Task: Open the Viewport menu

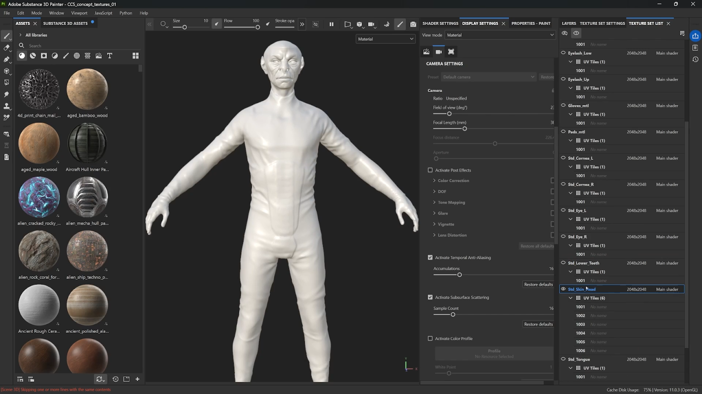Action: [x=79, y=13]
